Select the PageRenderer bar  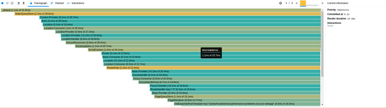tap(244, 100)
